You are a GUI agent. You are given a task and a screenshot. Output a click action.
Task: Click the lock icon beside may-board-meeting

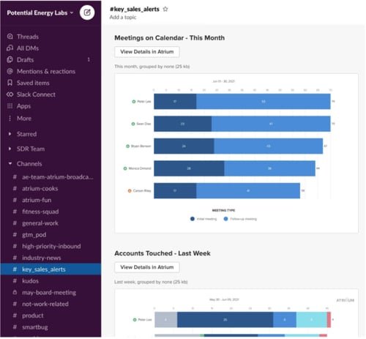[15, 292]
